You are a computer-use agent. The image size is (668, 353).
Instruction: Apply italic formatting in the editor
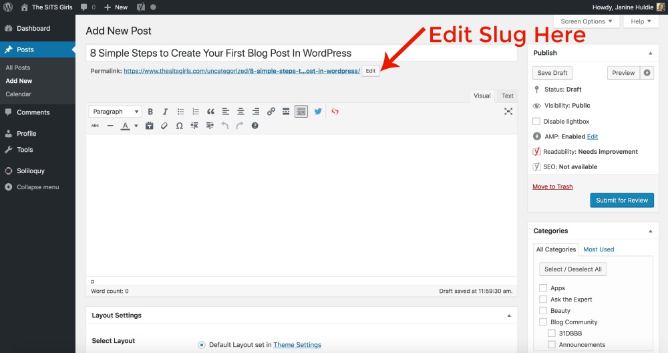click(x=165, y=112)
